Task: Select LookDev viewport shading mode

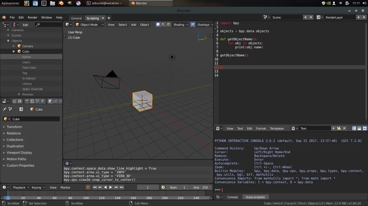Action: coord(163,24)
